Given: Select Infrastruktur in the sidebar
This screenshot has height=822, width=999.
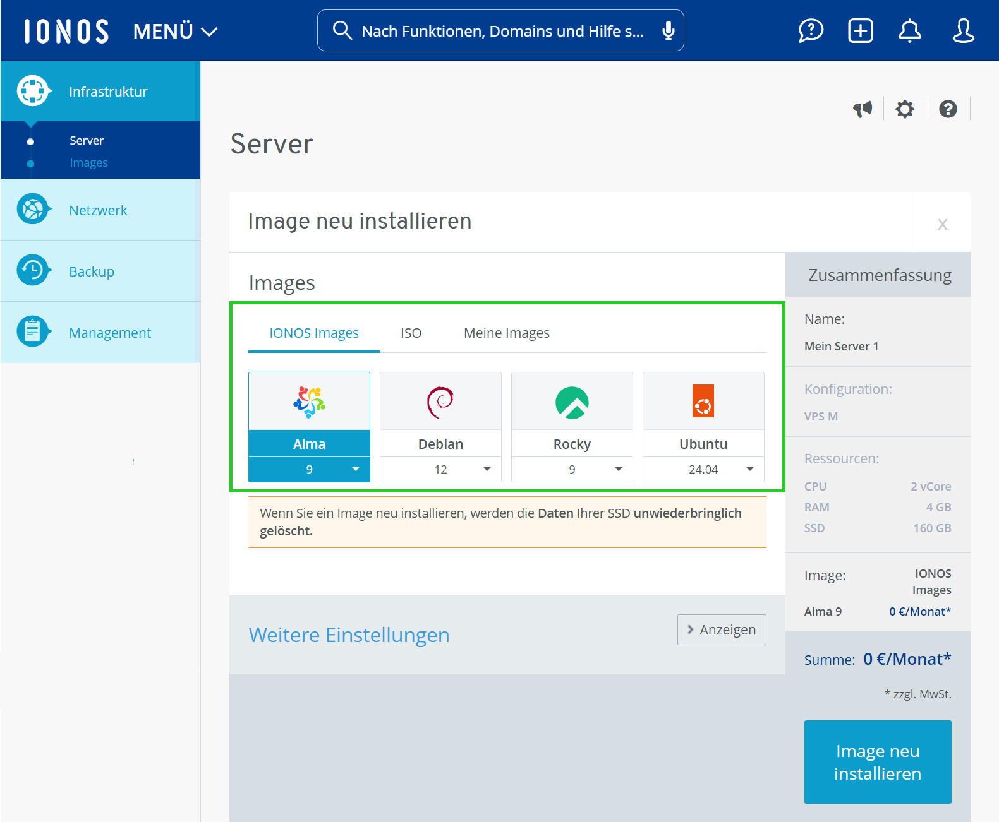Looking at the screenshot, I should pos(100,92).
